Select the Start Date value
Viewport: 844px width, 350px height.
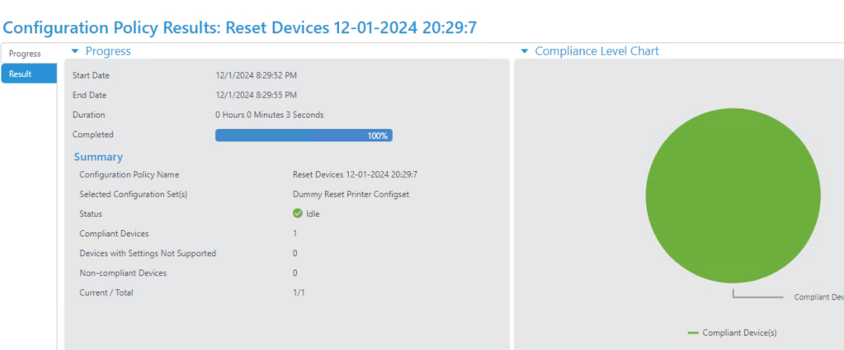256,76
